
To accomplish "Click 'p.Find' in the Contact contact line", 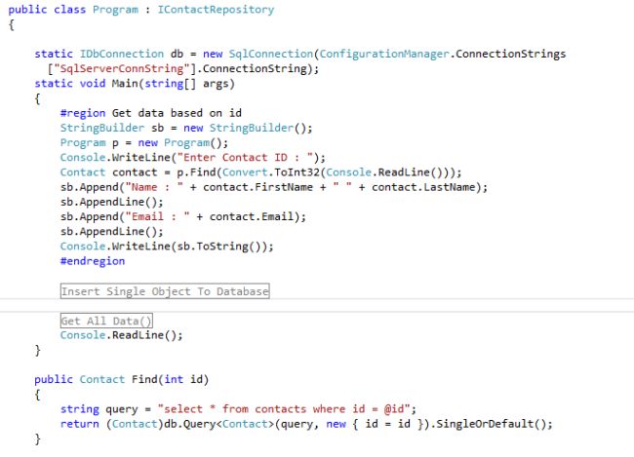I will [196, 172].
